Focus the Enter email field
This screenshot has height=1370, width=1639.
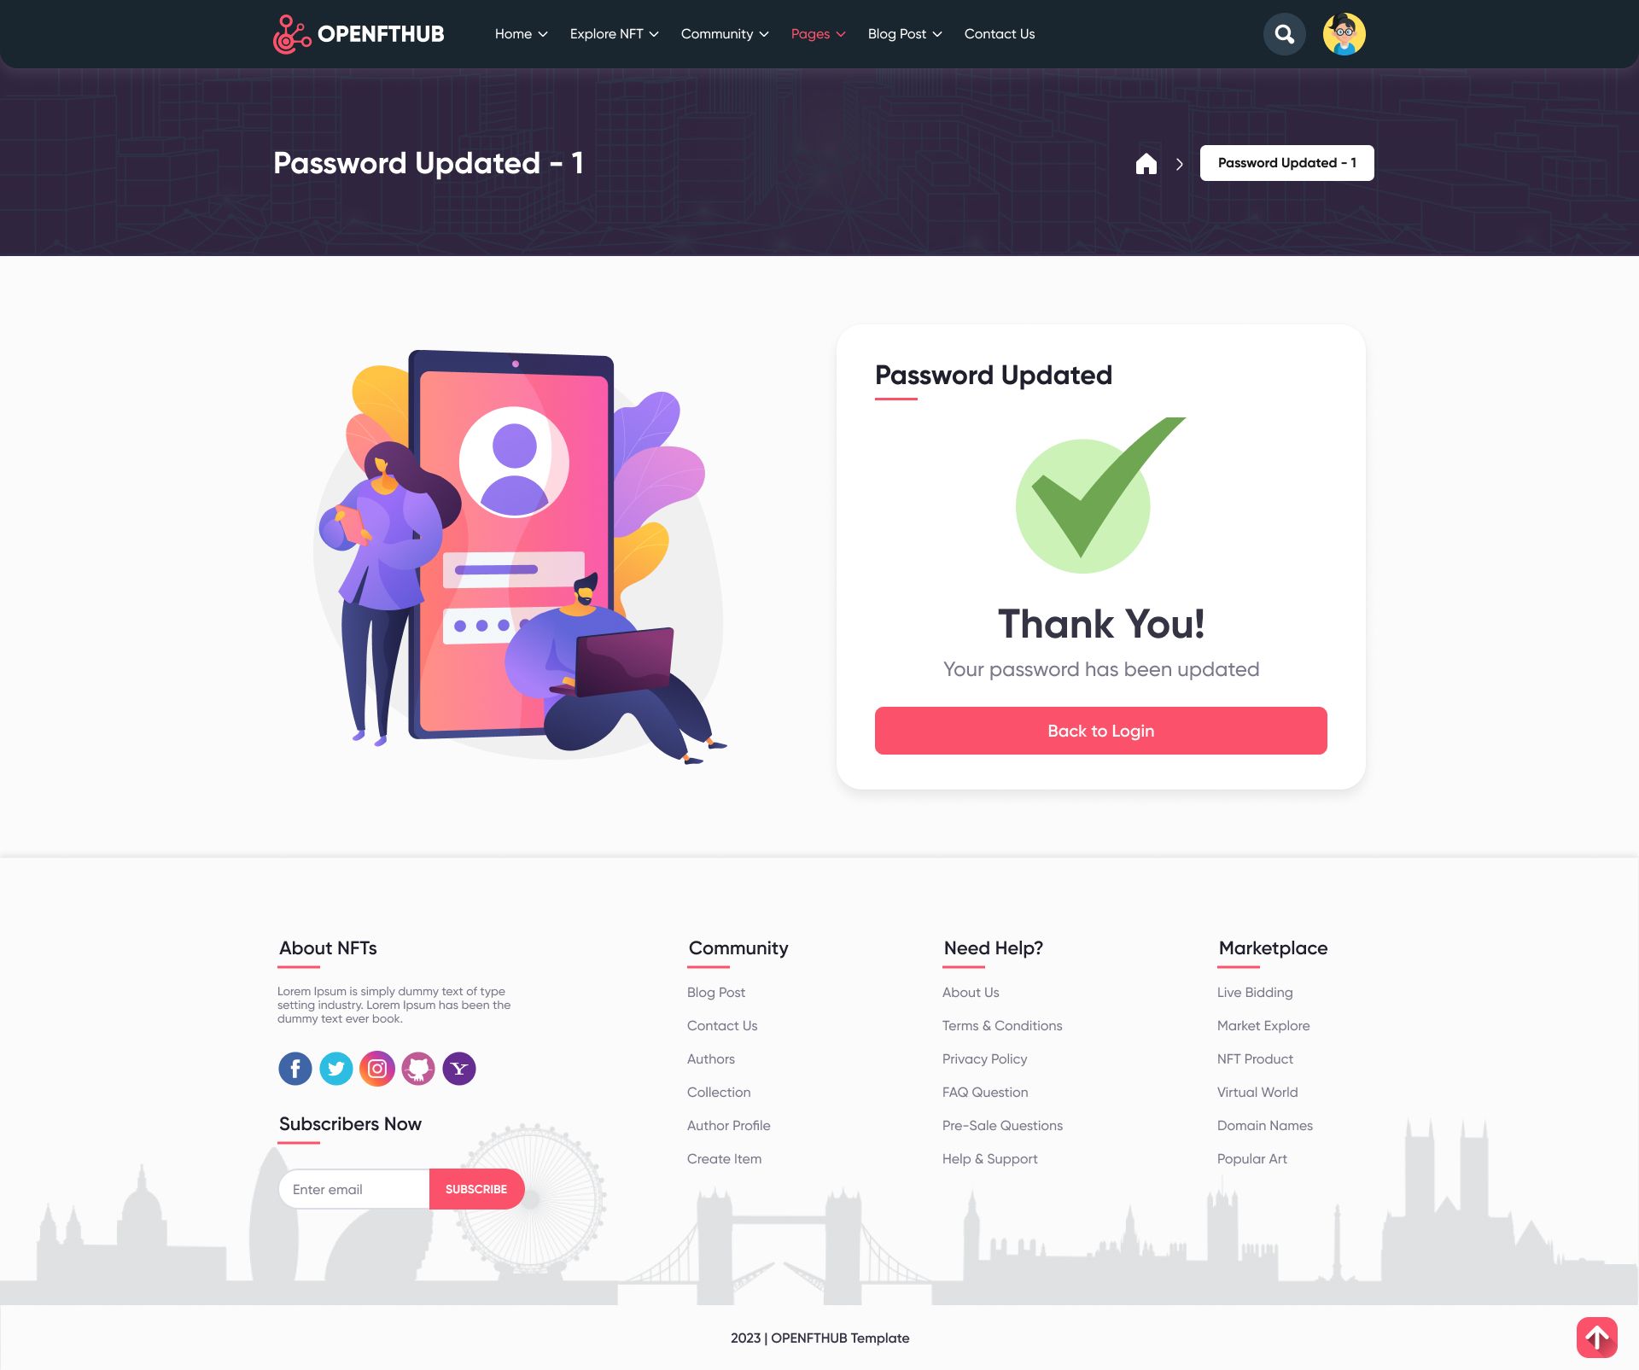tap(354, 1189)
